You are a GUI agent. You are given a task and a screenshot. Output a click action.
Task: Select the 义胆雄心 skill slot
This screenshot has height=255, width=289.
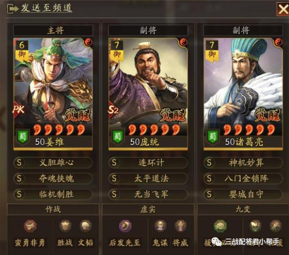pos(53,162)
